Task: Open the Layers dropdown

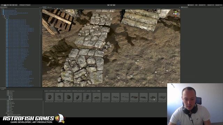Action: 210,5
